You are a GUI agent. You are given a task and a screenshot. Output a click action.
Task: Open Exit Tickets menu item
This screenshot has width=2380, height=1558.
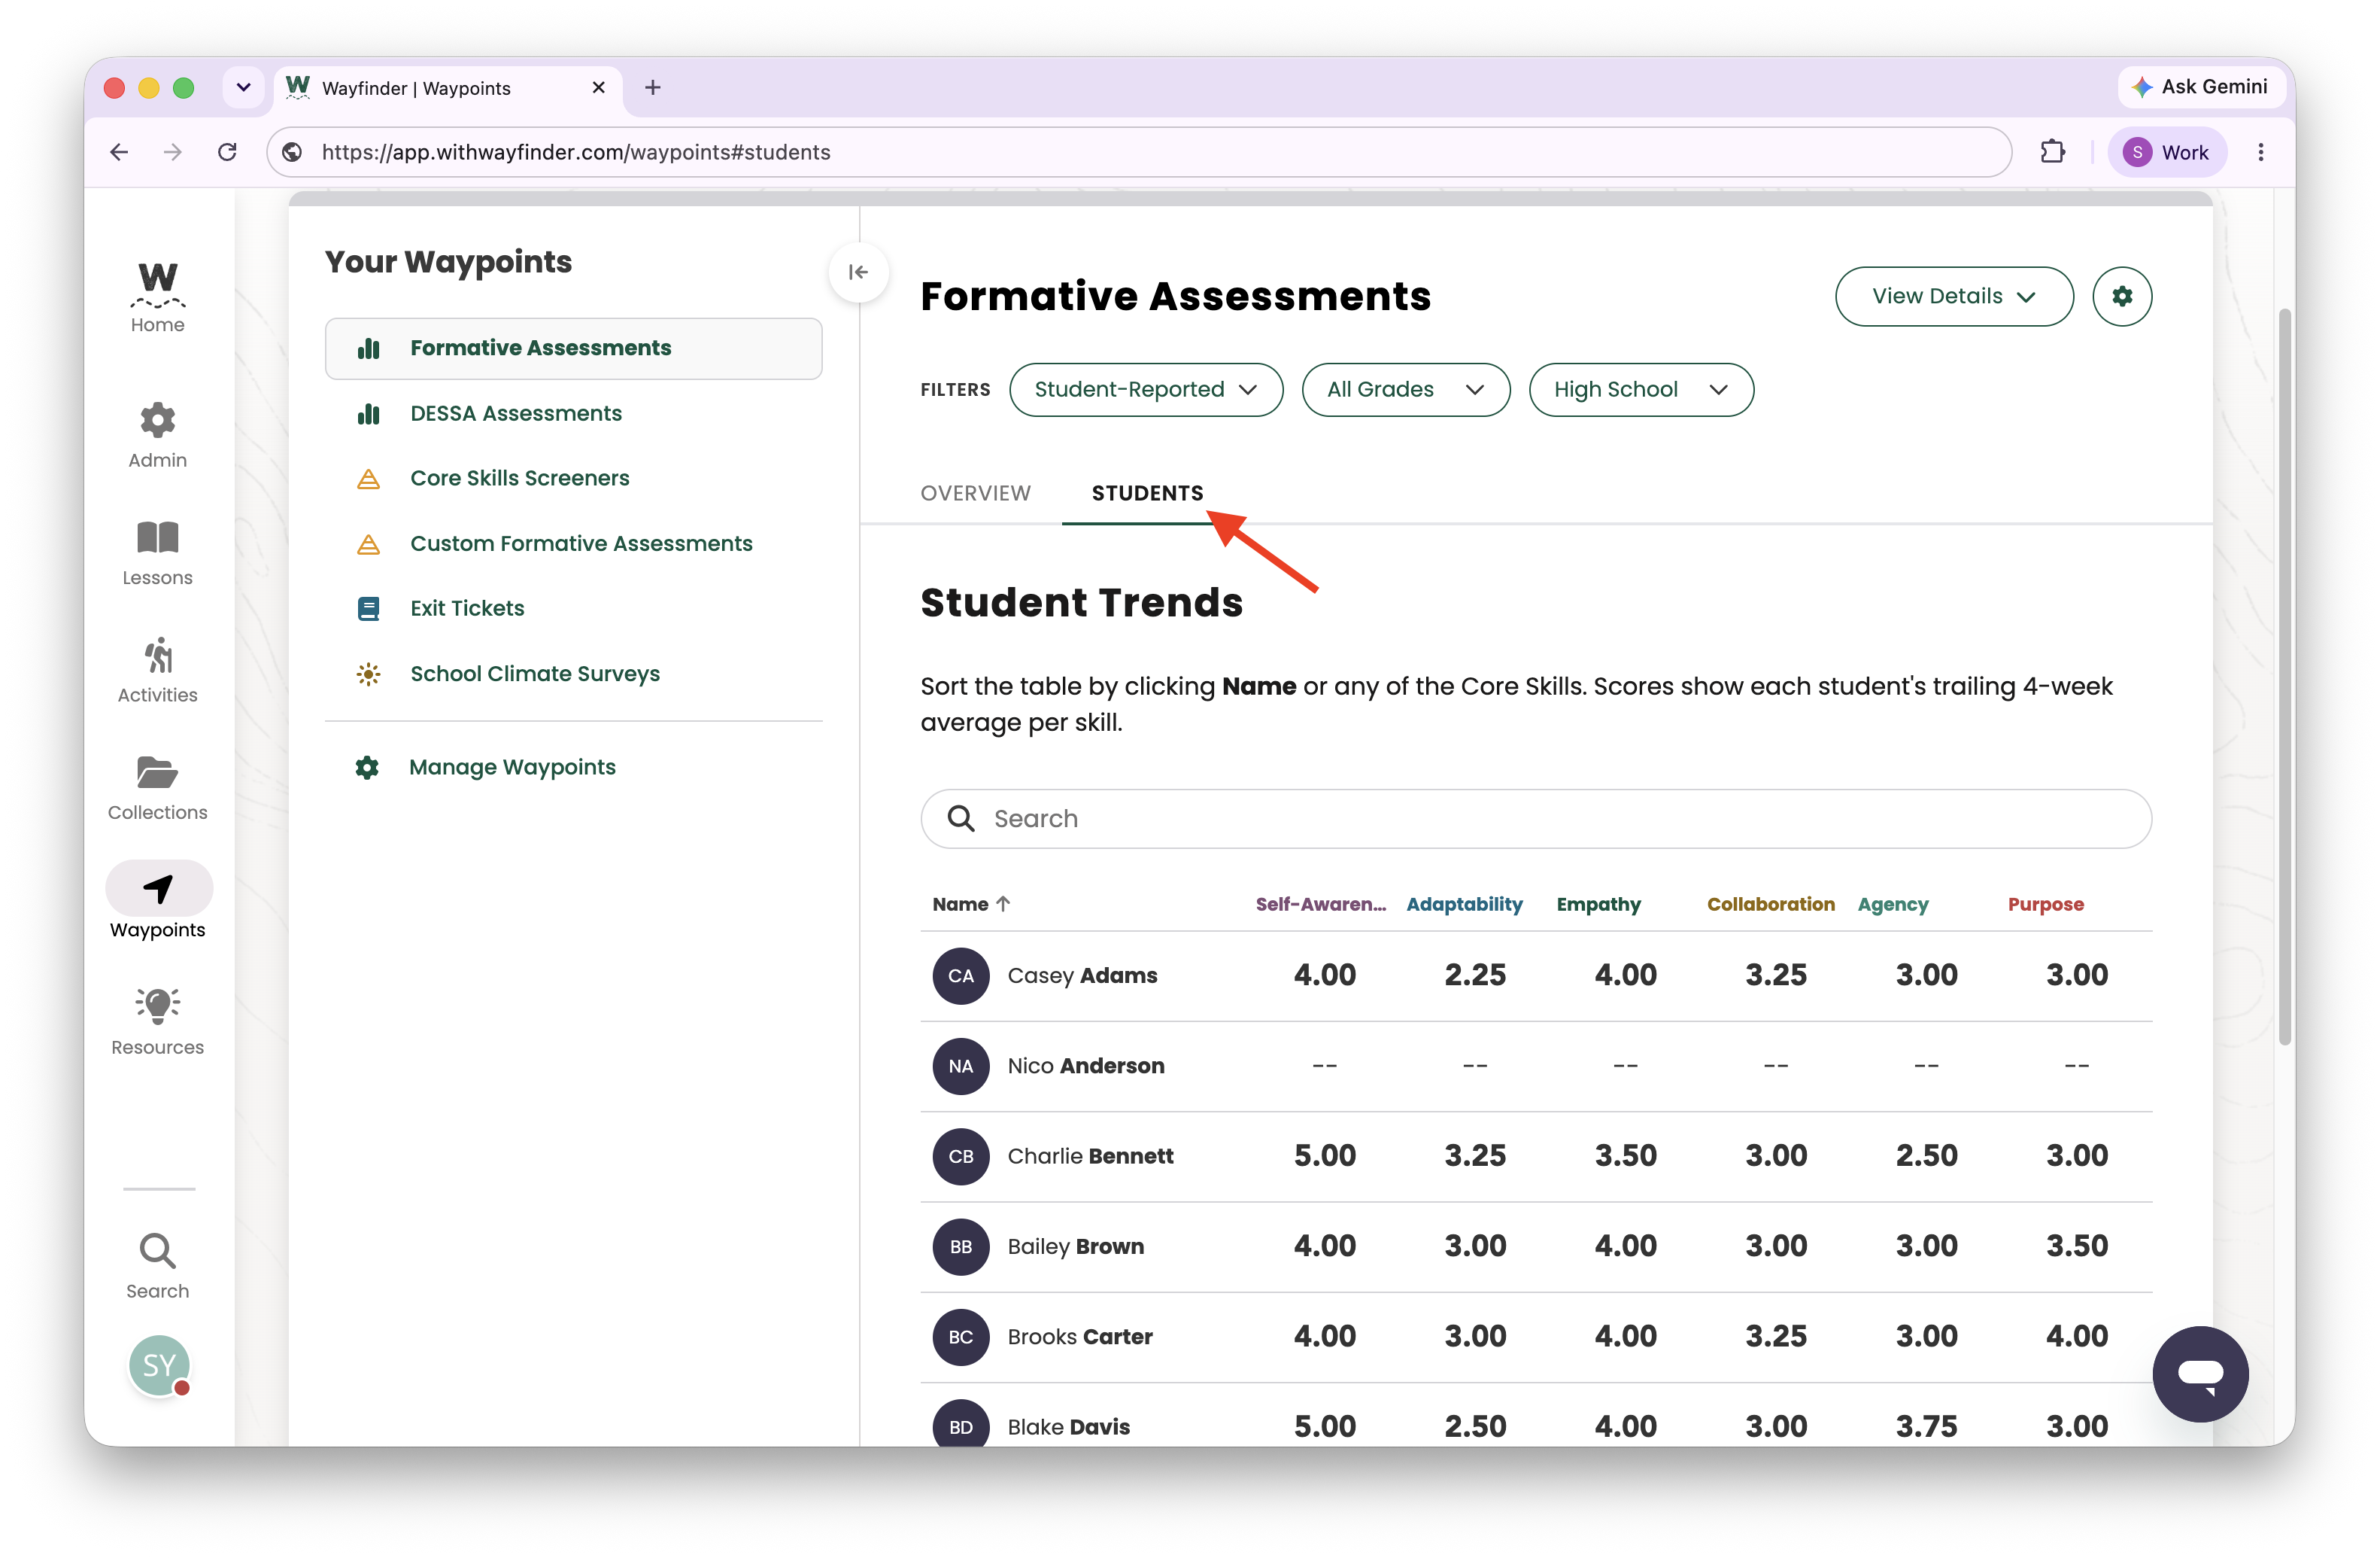[x=467, y=608]
